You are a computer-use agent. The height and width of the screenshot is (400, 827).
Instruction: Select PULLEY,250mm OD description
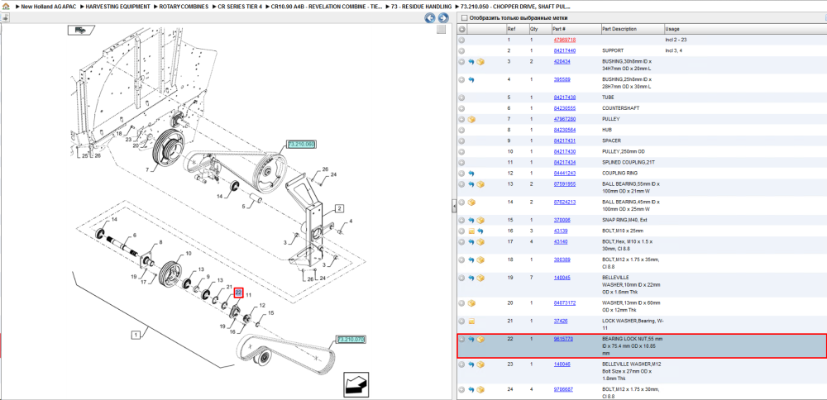pyautogui.click(x=624, y=152)
